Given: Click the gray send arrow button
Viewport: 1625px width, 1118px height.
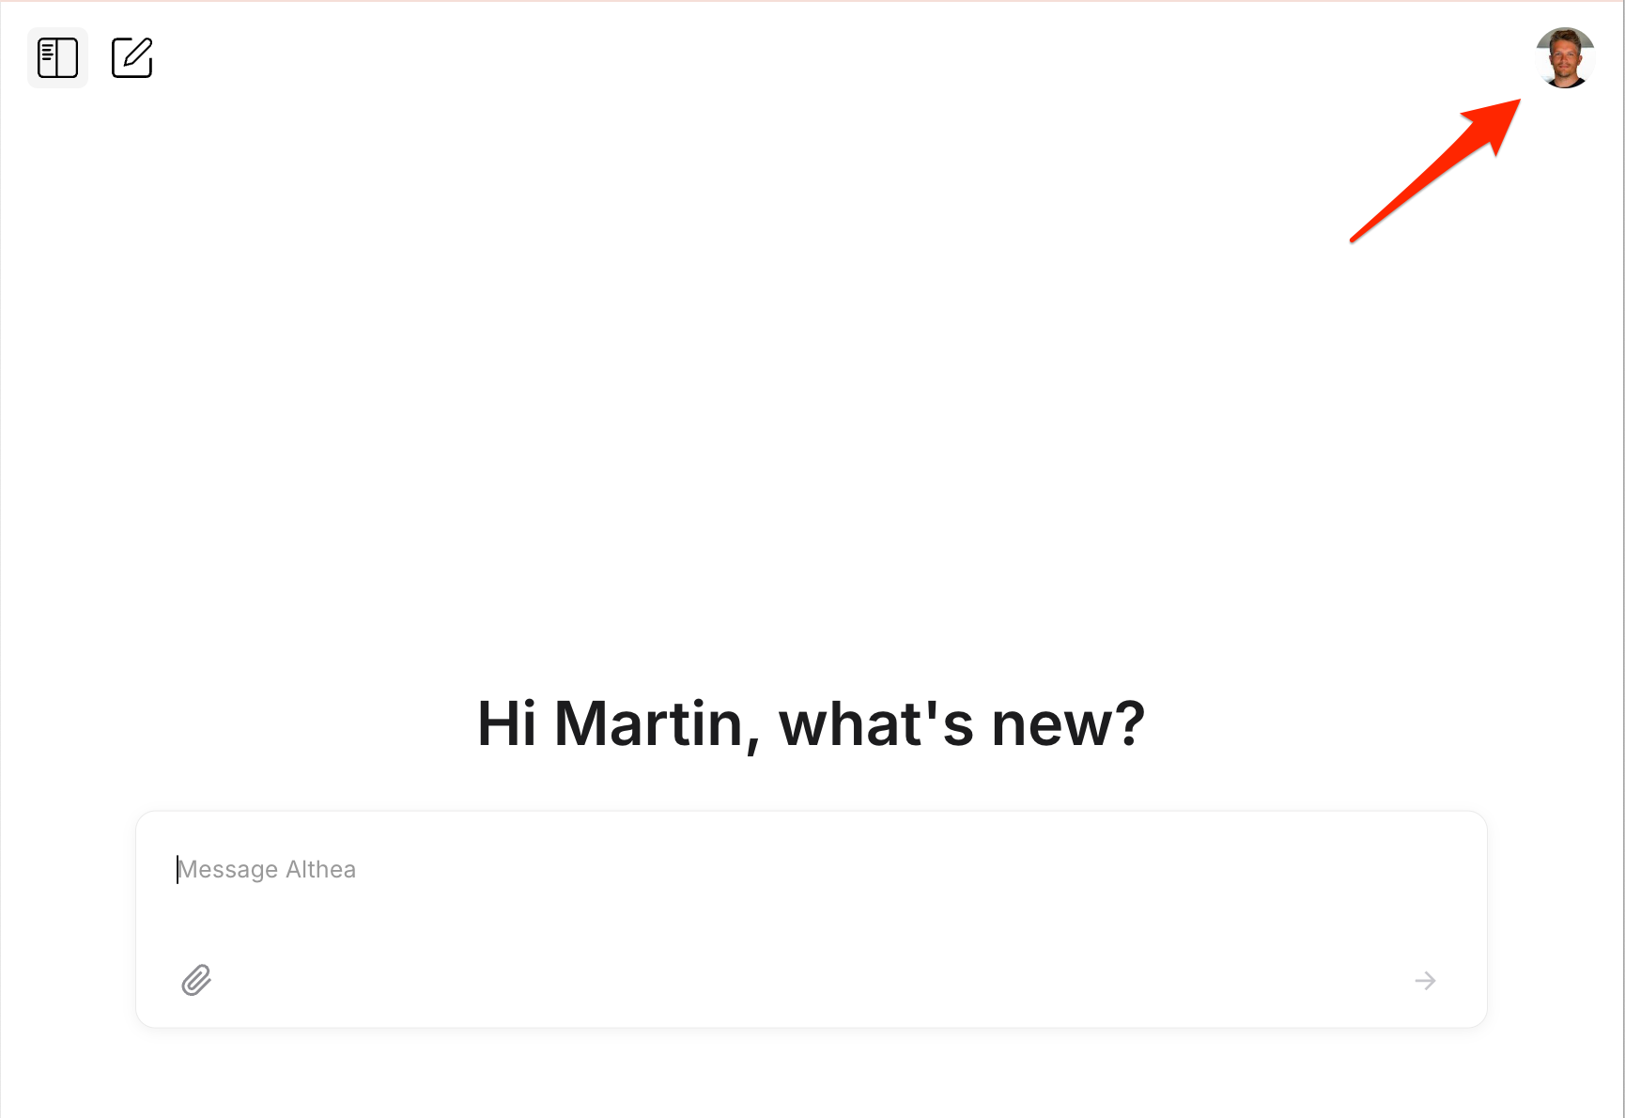Looking at the screenshot, I should [x=1425, y=981].
